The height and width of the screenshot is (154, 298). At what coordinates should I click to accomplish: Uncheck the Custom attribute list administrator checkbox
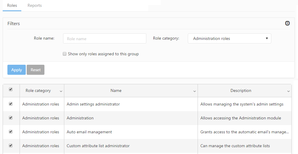pyautogui.click(x=11, y=145)
